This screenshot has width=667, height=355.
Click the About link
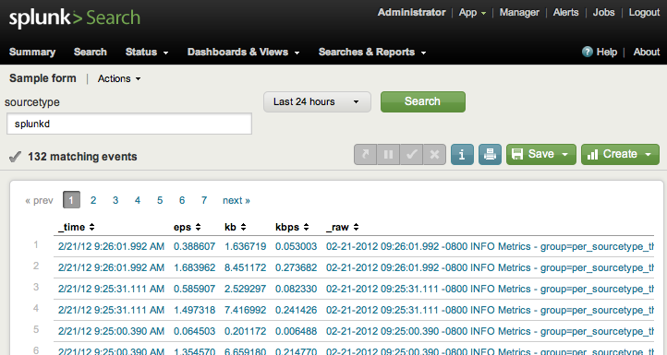[647, 53]
